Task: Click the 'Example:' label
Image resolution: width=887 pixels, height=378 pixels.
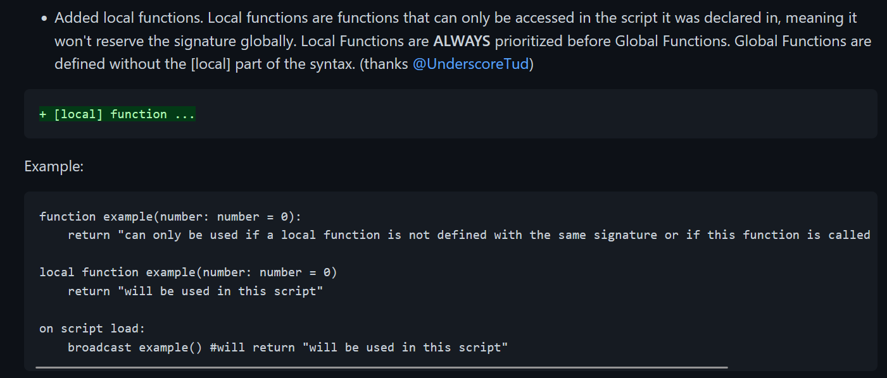Action: [x=54, y=166]
